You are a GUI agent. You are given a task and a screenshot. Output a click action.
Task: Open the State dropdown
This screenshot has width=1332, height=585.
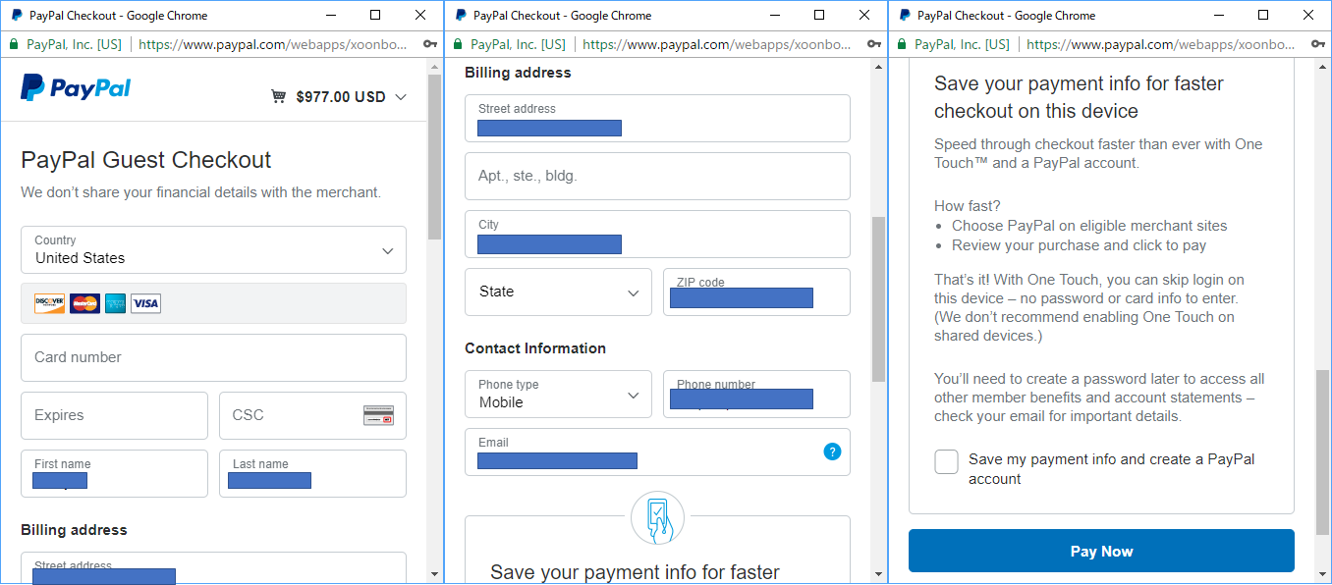(558, 292)
